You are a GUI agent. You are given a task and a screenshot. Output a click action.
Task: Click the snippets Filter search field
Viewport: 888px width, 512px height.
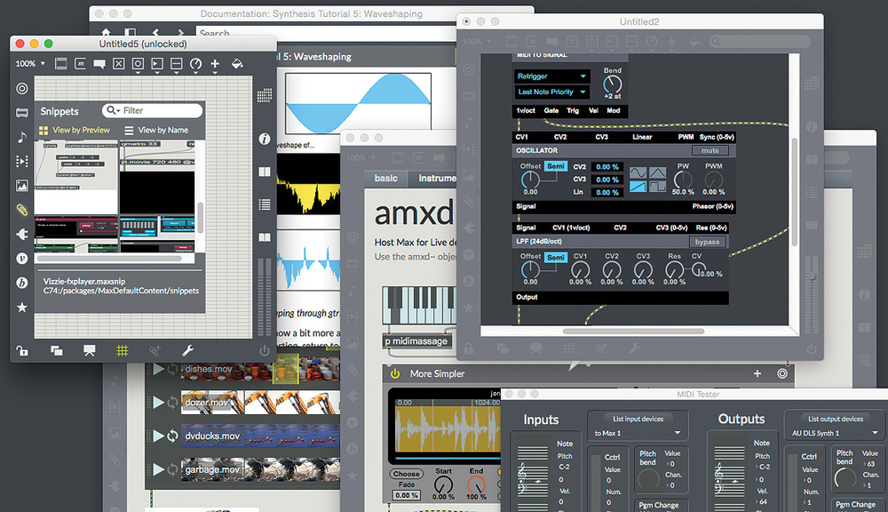[153, 110]
